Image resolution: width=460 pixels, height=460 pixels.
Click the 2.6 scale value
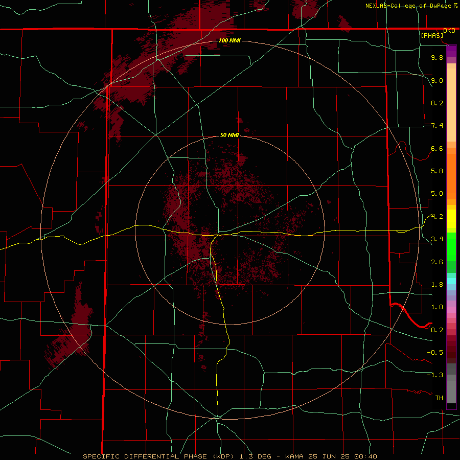tap(437, 262)
